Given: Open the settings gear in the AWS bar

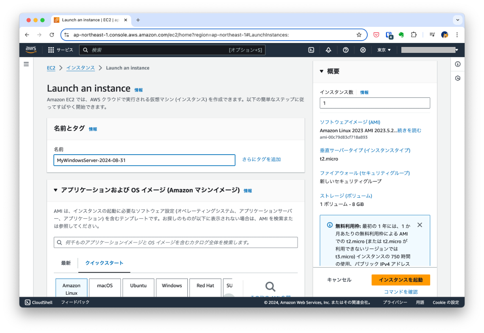Looking at the screenshot, I should (x=363, y=50).
